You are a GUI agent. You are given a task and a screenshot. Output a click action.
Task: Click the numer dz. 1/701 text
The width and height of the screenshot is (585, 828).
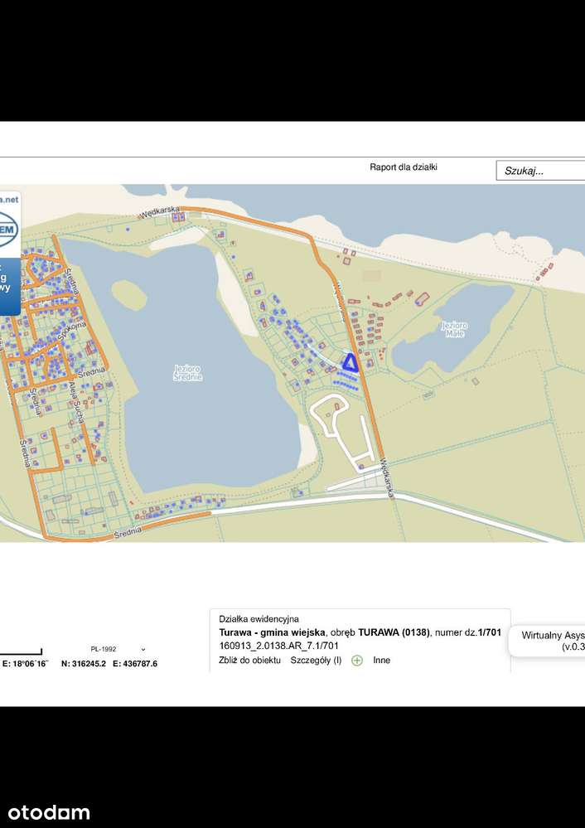click(x=468, y=632)
